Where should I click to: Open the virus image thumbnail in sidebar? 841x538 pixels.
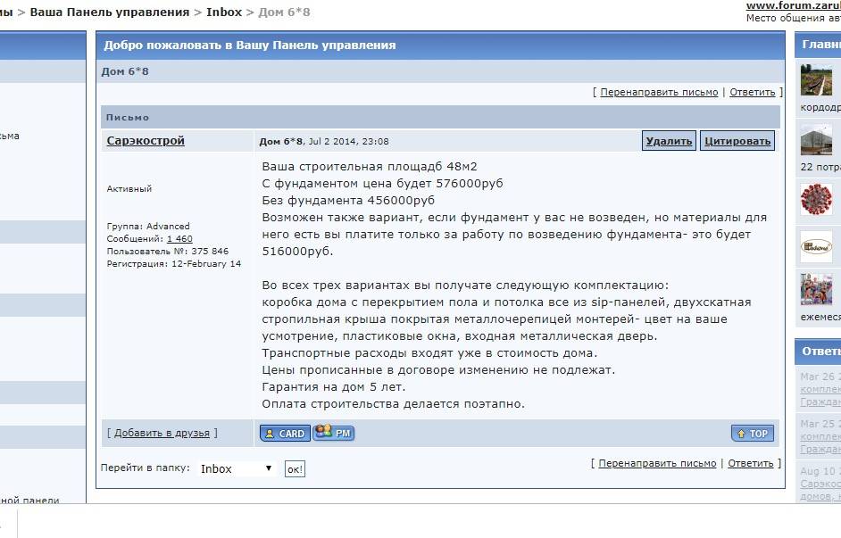pos(815,197)
